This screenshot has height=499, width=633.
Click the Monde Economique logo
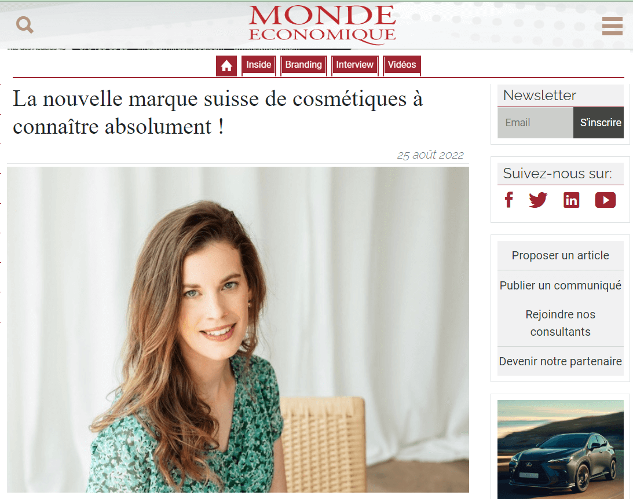322,24
